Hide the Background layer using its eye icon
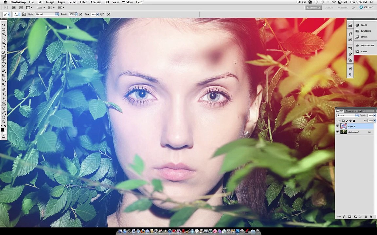 tap(338, 132)
